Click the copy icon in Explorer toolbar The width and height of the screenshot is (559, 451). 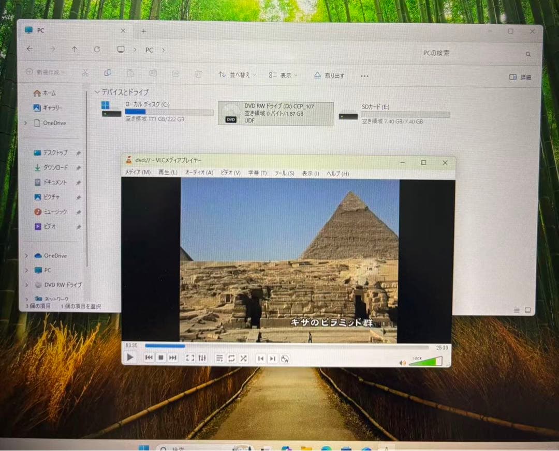(x=108, y=74)
